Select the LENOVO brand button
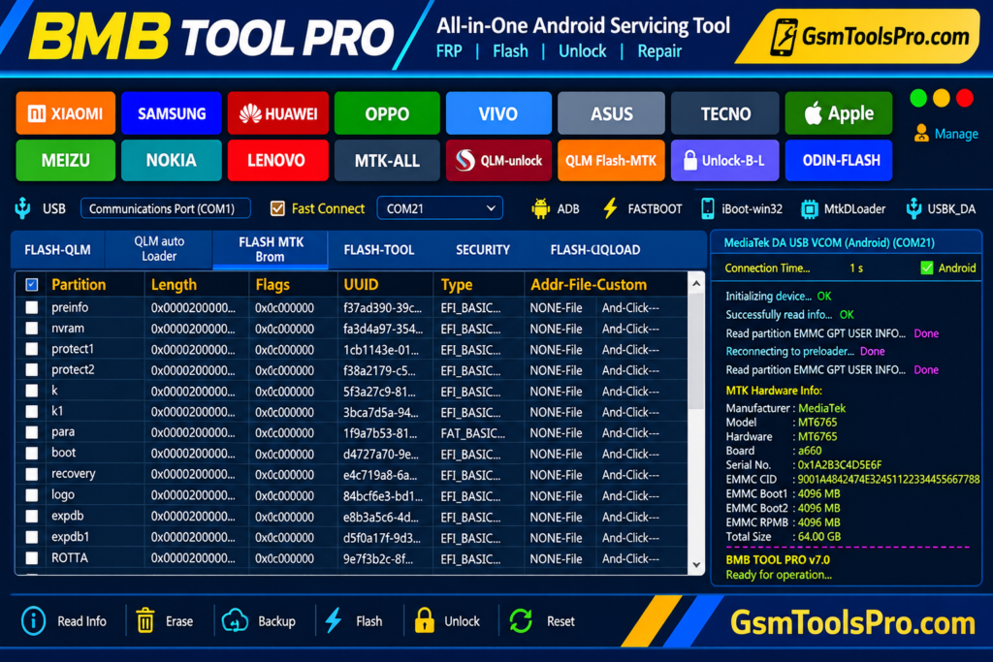Image resolution: width=993 pixels, height=662 pixels. click(x=277, y=160)
